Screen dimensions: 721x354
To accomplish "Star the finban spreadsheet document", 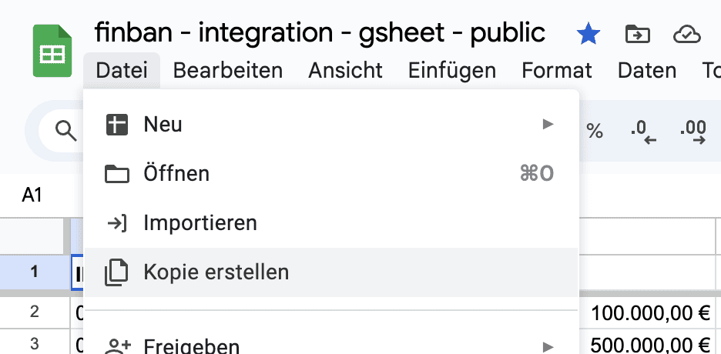I will click(x=589, y=34).
